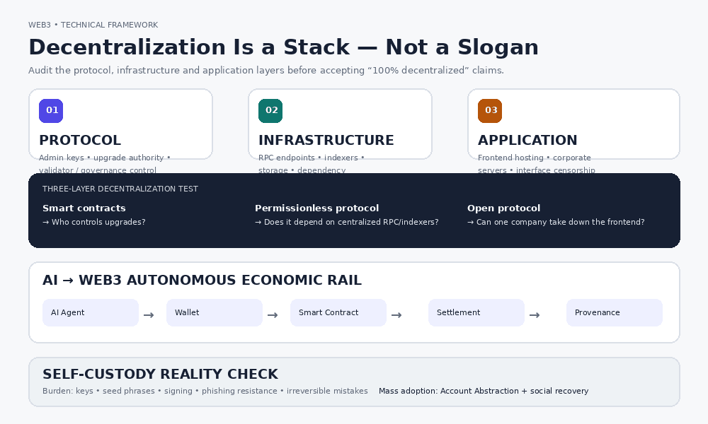
Task: Click the Who controls upgrades question
Action: pos(94,222)
